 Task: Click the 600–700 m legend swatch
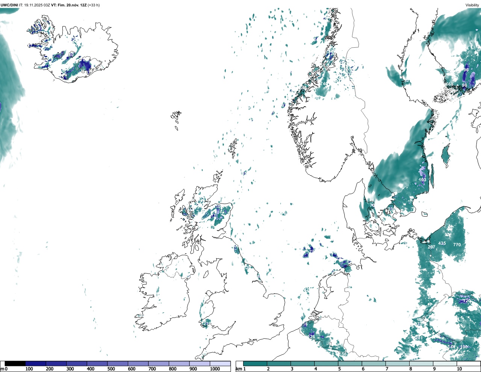[x=138, y=363]
